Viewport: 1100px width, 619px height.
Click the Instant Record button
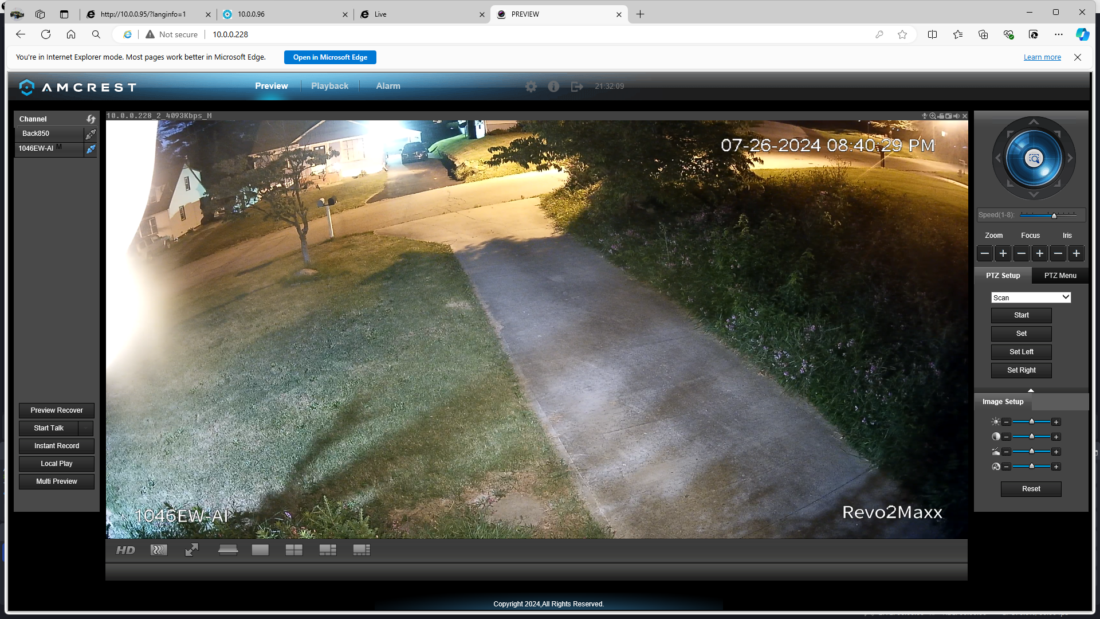[x=57, y=446]
